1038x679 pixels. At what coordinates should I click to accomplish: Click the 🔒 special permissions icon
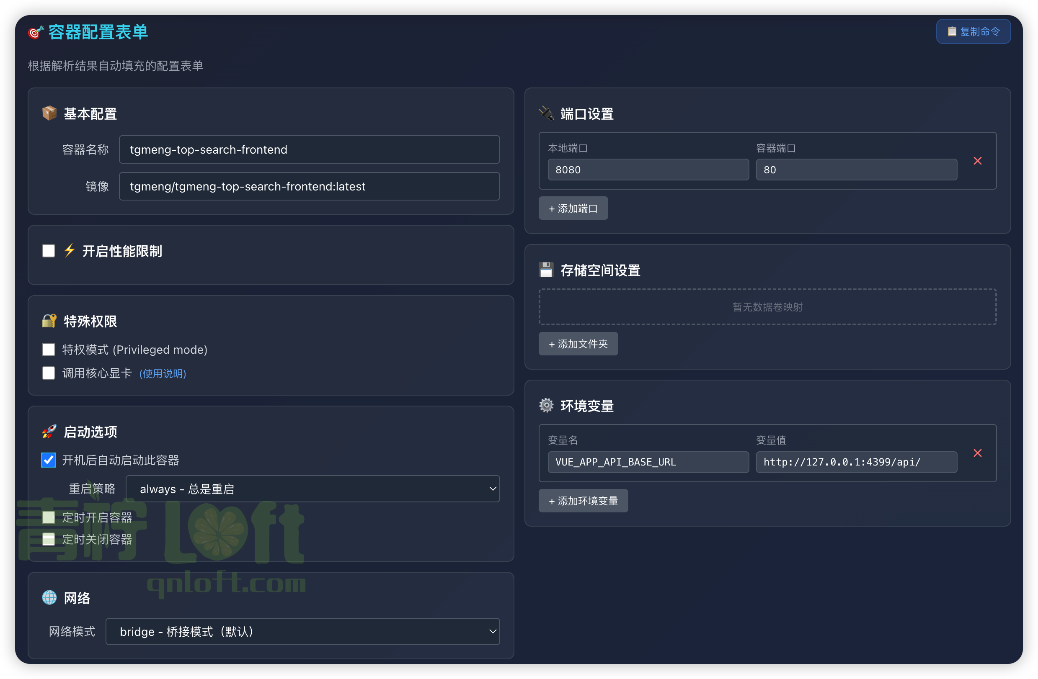[49, 321]
